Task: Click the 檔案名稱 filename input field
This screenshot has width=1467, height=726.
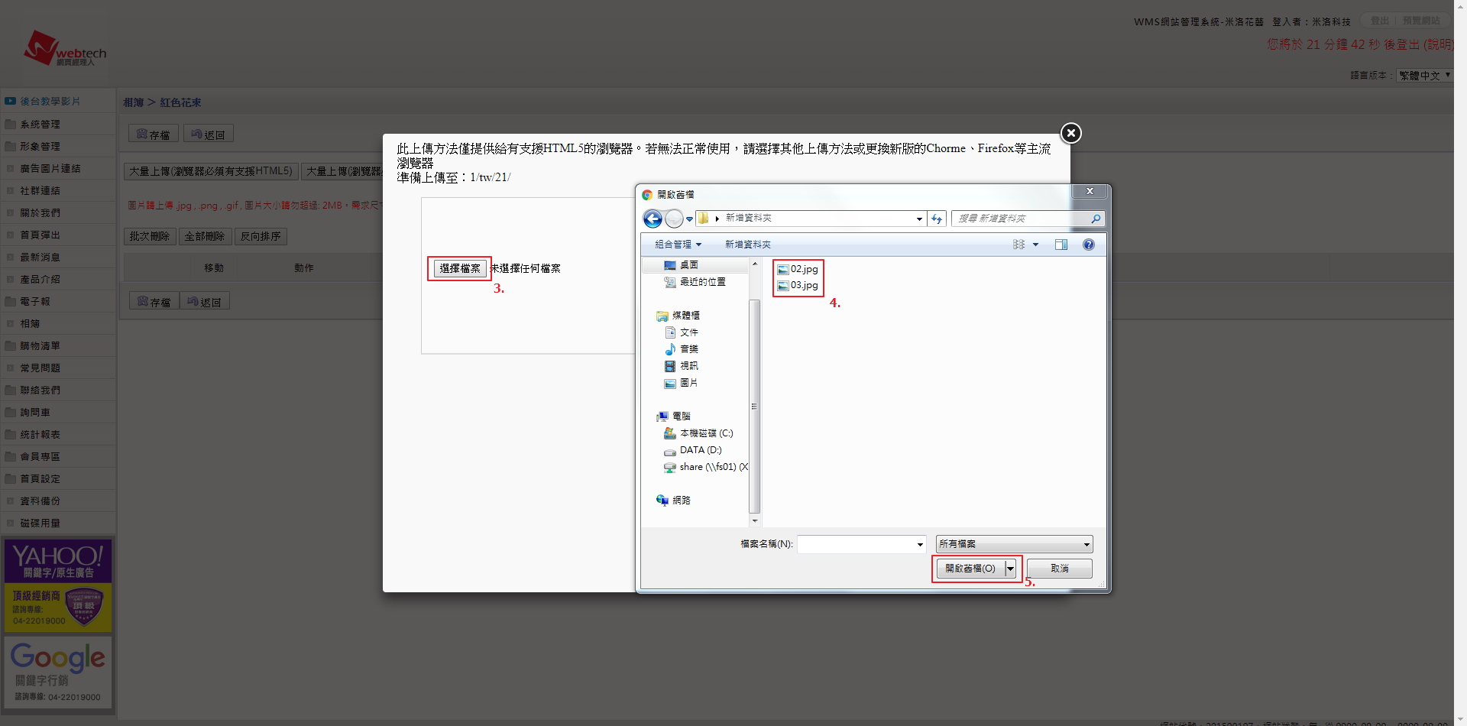Action: point(856,544)
